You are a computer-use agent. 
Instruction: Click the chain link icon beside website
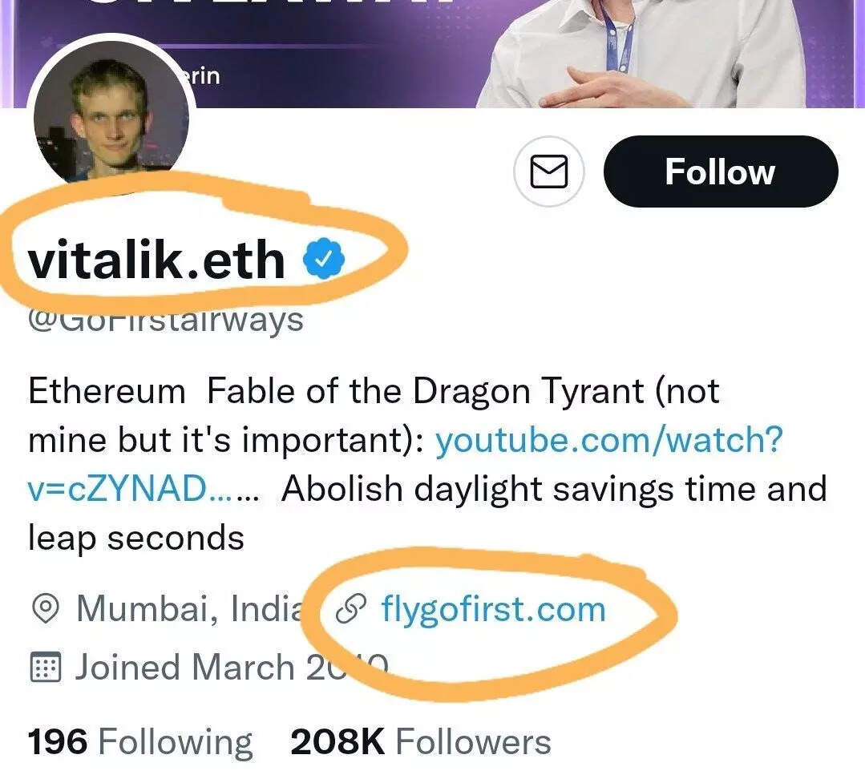[350, 611]
